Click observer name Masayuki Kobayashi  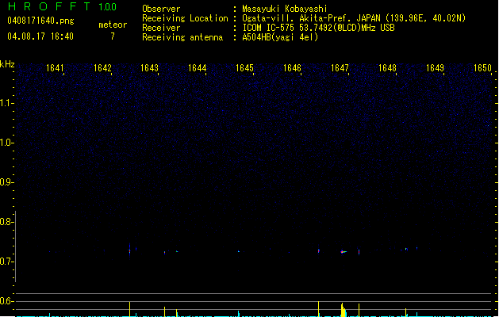285,9
